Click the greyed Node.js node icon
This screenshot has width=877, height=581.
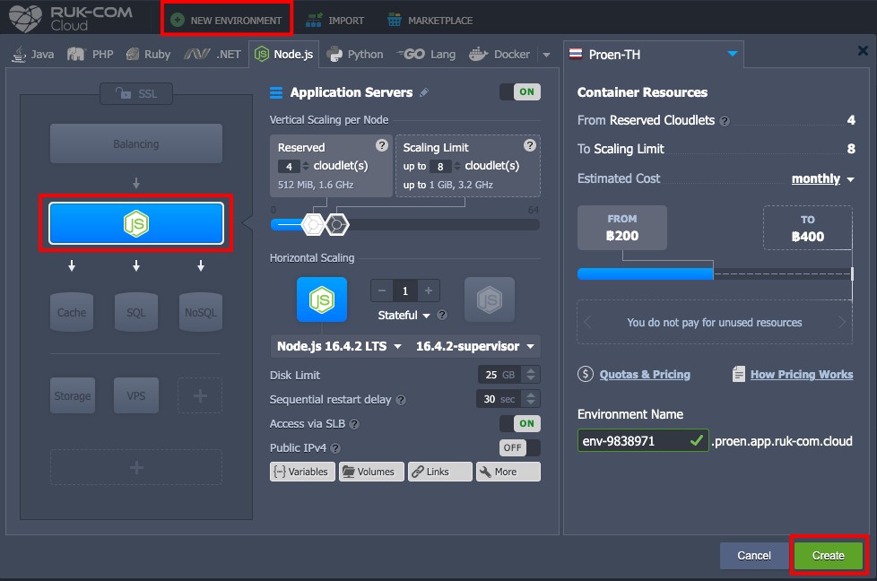pos(489,299)
